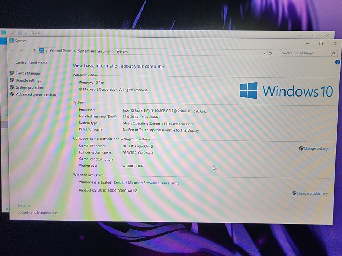Open Security and Maintenance link
Viewport: 342px width, 256px height.
click(37, 212)
